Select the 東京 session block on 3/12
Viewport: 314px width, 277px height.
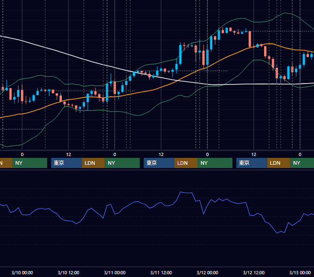(252, 163)
